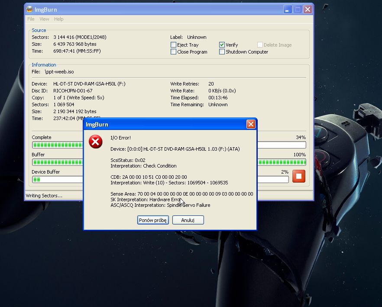Click the ScsiStatus: 0x02 line

click(128, 160)
